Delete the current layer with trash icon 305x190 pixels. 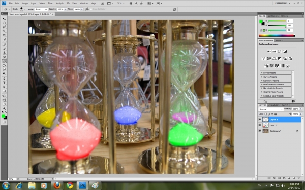click(298, 178)
